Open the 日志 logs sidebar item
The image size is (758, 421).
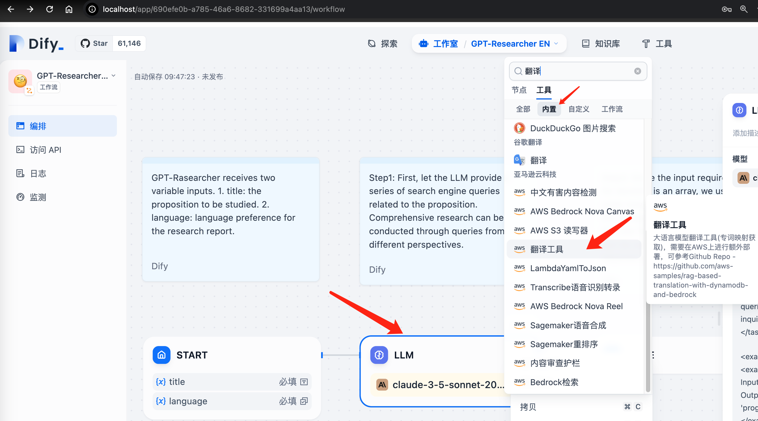[x=38, y=173]
